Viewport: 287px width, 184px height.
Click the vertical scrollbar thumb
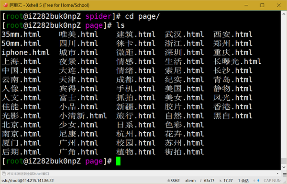[x=284, y=161]
